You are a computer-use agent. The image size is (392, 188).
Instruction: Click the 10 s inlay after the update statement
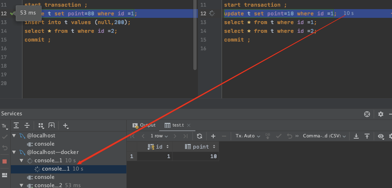click(348, 13)
